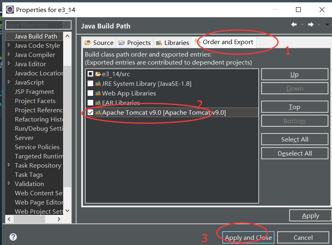Open the Project Facets page

point(35,101)
